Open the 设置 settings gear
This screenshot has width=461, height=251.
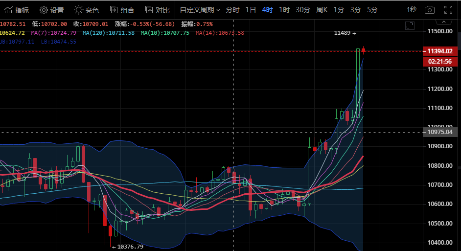click(51, 10)
